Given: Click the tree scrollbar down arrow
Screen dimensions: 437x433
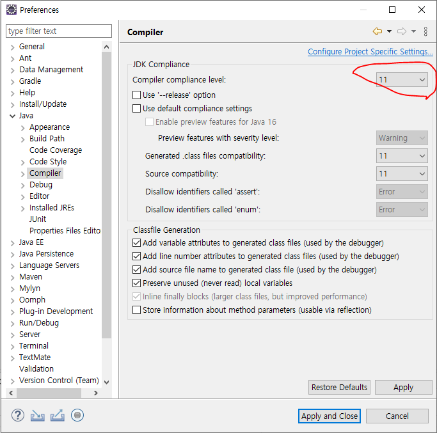Looking at the screenshot, I should (106, 382).
